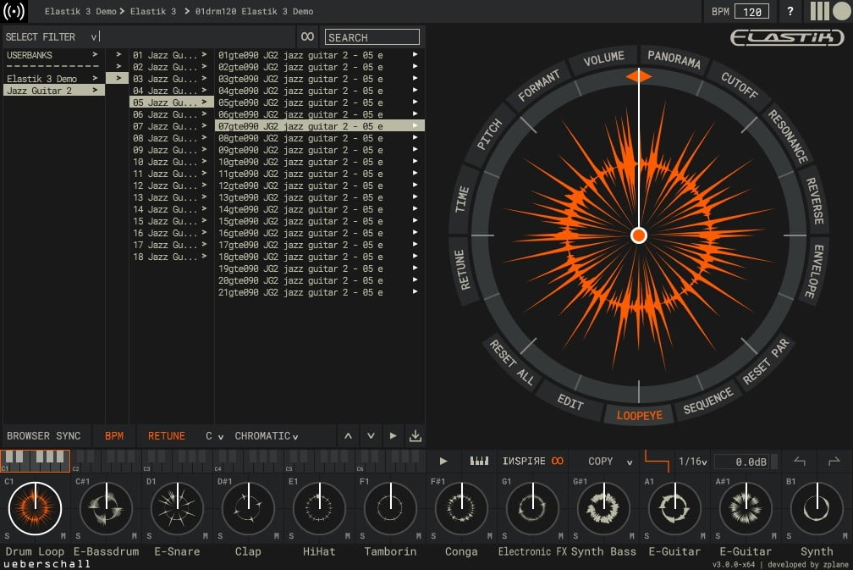Select the Synth Bass pad G#1
The width and height of the screenshot is (853, 570).
coord(603,508)
